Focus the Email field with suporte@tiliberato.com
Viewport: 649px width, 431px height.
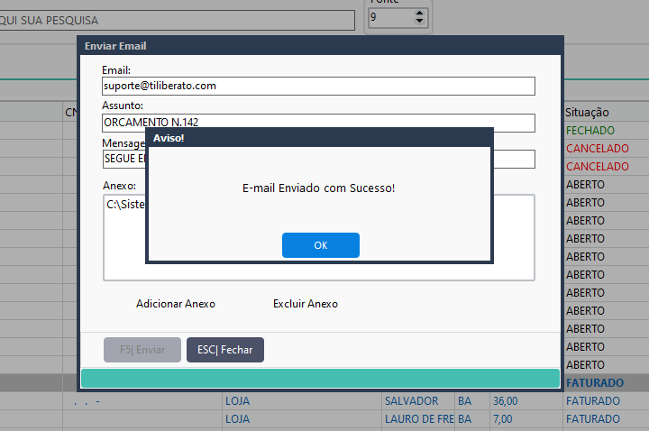click(x=319, y=87)
